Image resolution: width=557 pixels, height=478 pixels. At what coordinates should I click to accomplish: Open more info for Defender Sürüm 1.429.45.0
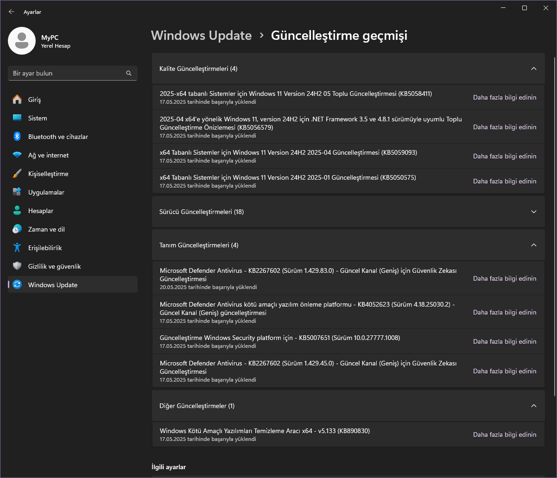pos(505,371)
